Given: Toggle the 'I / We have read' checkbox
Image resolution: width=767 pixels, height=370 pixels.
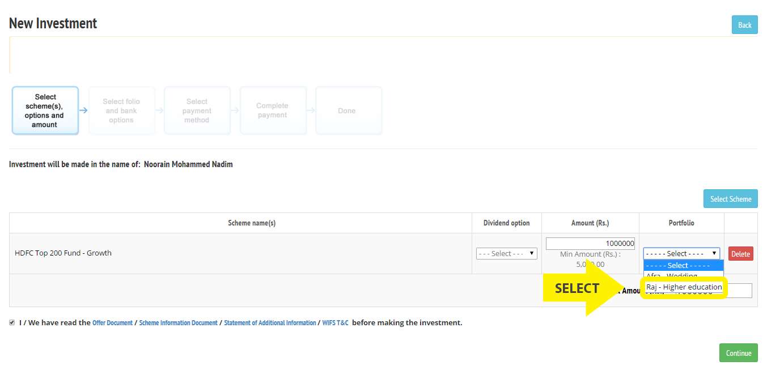Looking at the screenshot, I should pyautogui.click(x=12, y=322).
